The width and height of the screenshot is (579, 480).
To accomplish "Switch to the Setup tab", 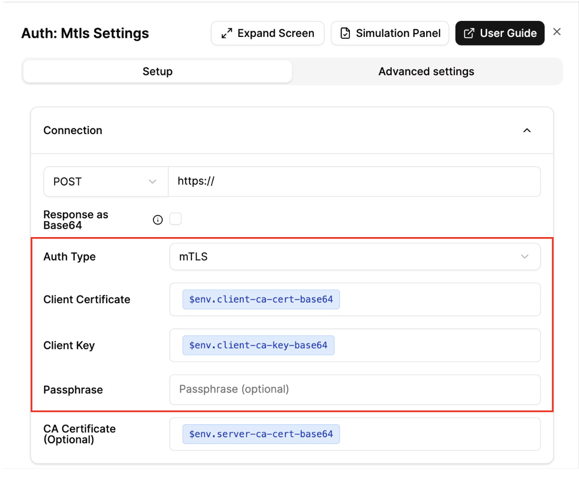I will [158, 71].
